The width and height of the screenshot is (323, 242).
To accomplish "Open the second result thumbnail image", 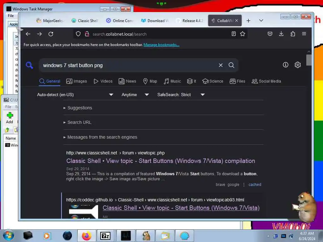I will coord(83,212).
